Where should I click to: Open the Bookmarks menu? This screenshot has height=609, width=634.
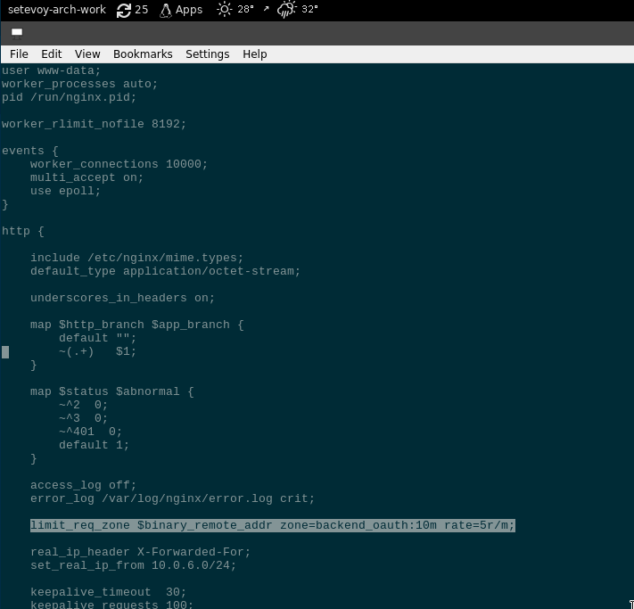click(x=143, y=54)
